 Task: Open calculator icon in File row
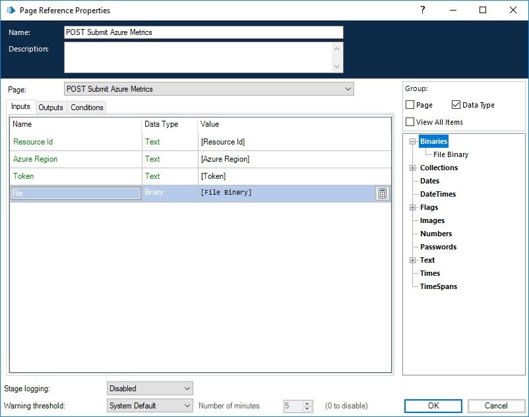pyautogui.click(x=382, y=193)
